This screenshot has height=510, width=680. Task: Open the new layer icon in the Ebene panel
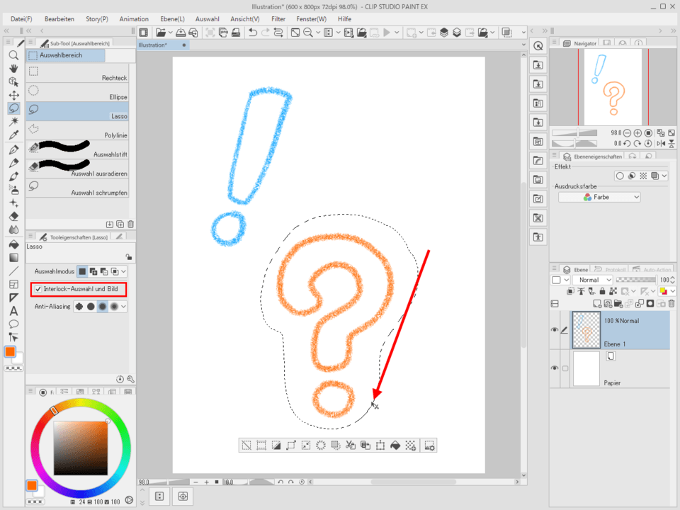click(x=597, y=303)
